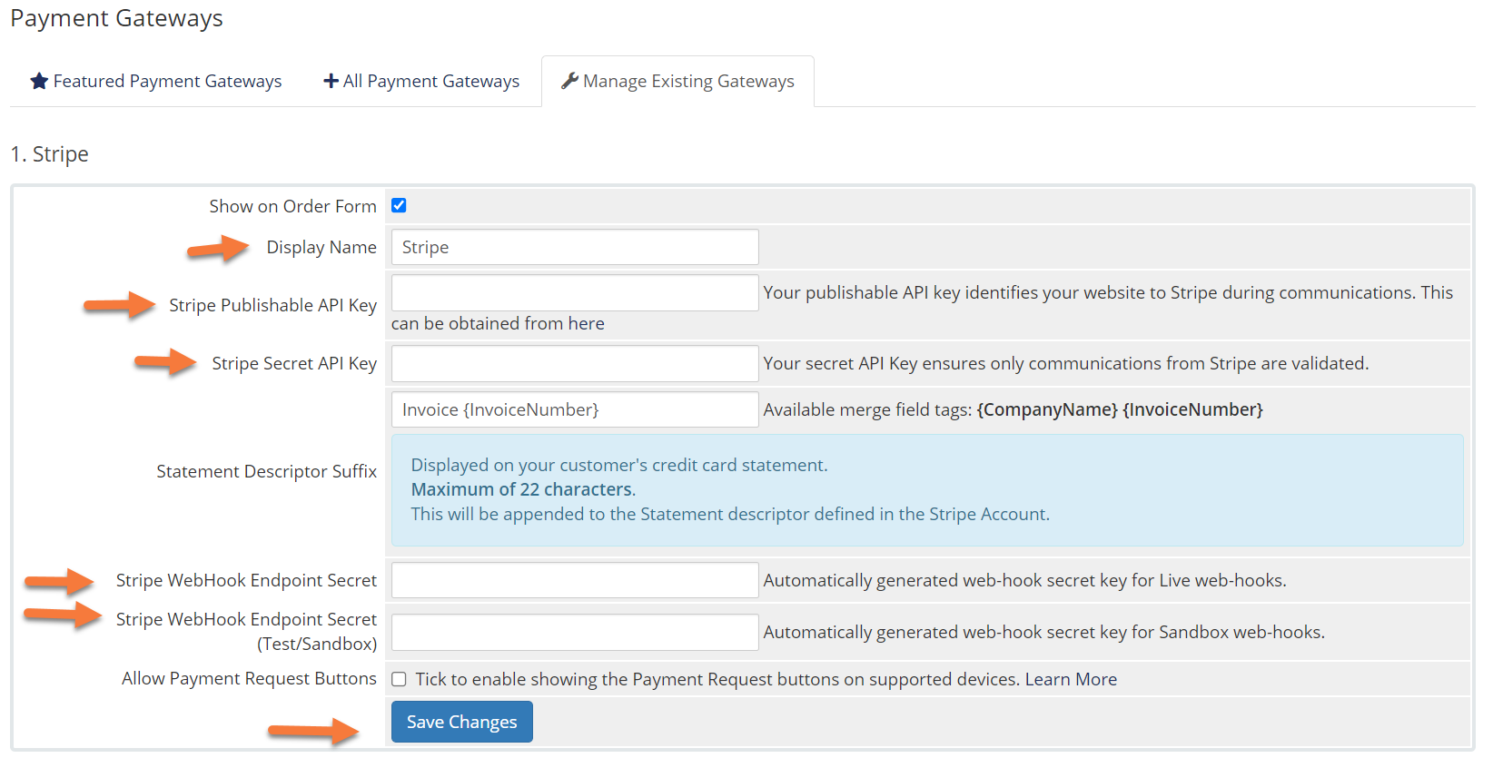This screenshot has width=1493, height=758.
Task: Click into the Stripe Publishable API Key field
Action: pyautogui.click(x=574, y=293)
